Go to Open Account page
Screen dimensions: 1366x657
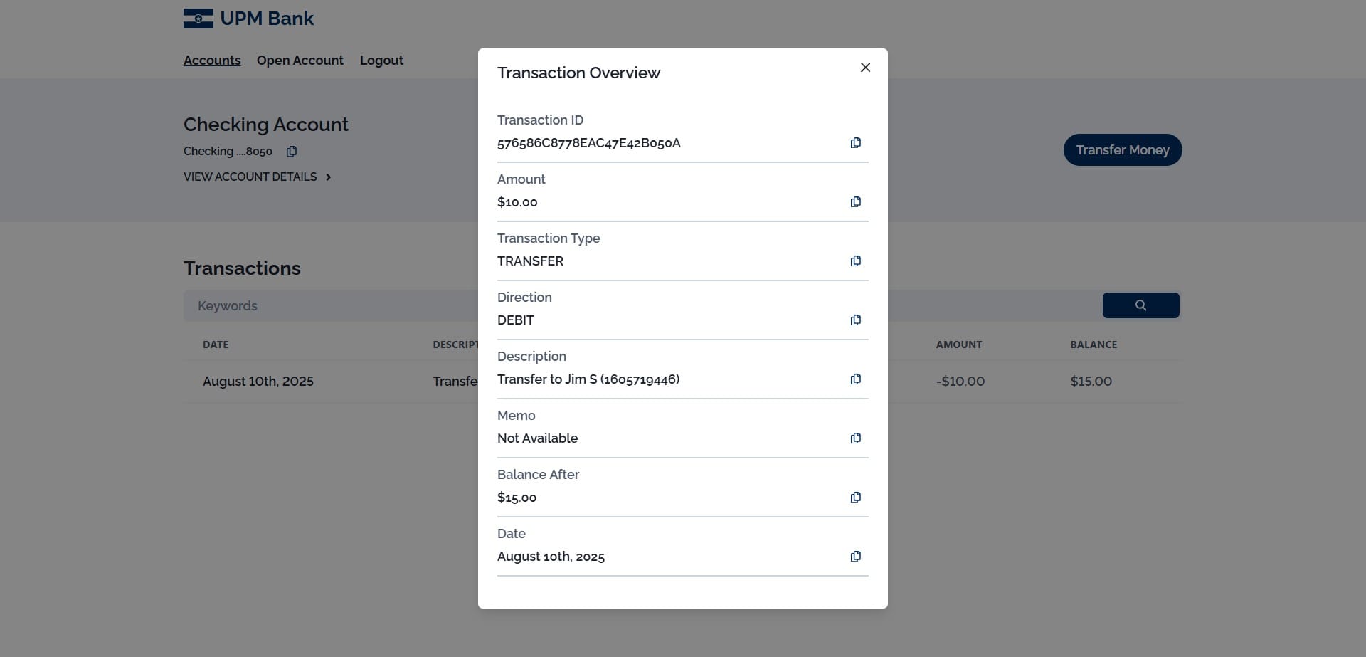point(300,61)
